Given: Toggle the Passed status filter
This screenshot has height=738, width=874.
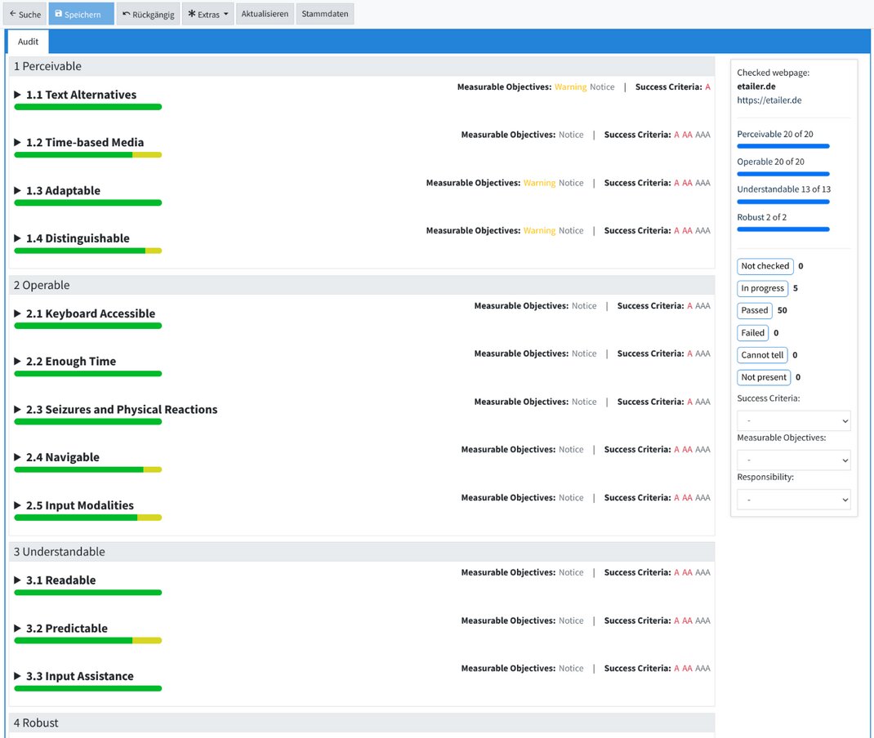Looking at the screenshot, I should pyautogui.click(x=754, y=310).
